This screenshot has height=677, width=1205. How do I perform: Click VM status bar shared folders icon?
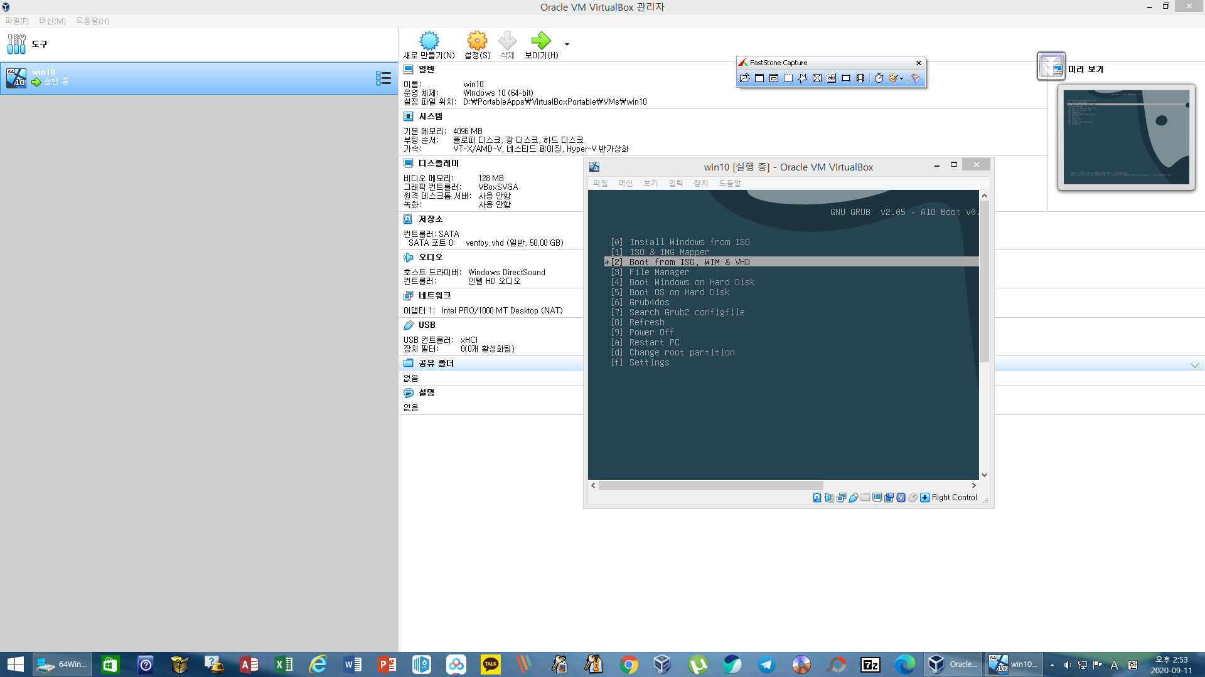(865, 497)
